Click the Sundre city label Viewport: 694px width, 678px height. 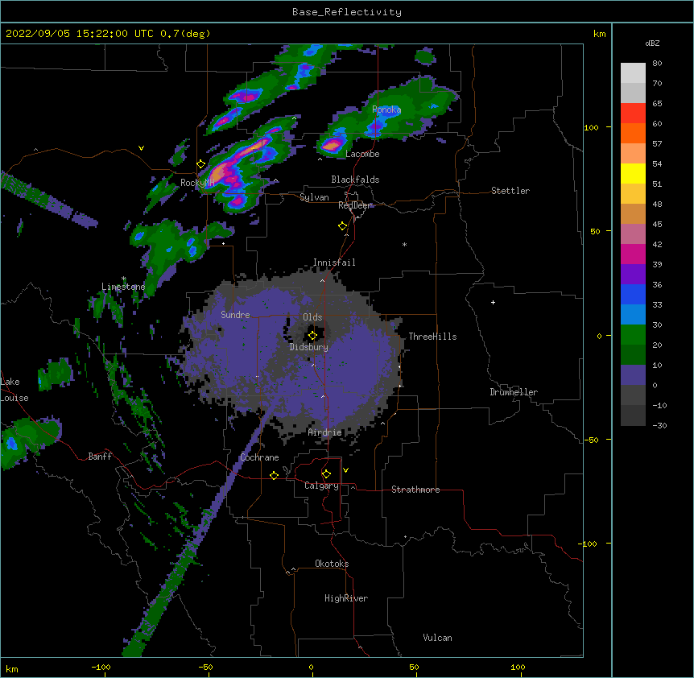click(x=235, y=315)
